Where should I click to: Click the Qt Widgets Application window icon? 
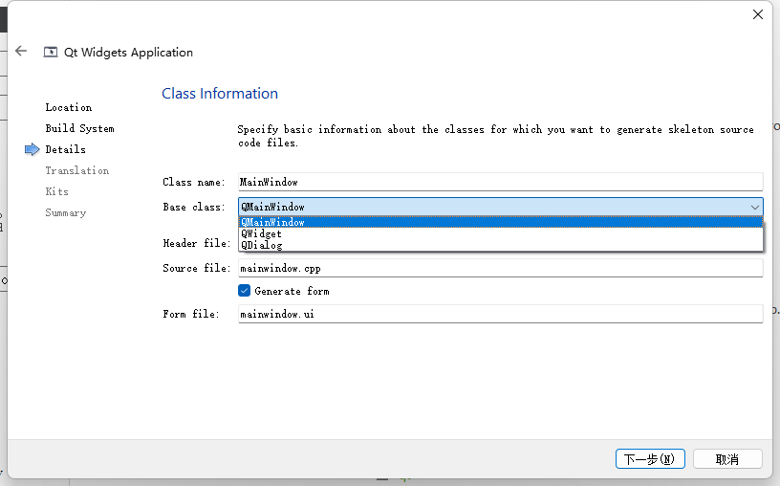[51, 53]
